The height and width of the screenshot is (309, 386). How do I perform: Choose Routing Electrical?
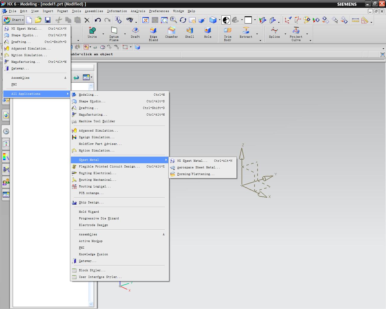point(120,173)
